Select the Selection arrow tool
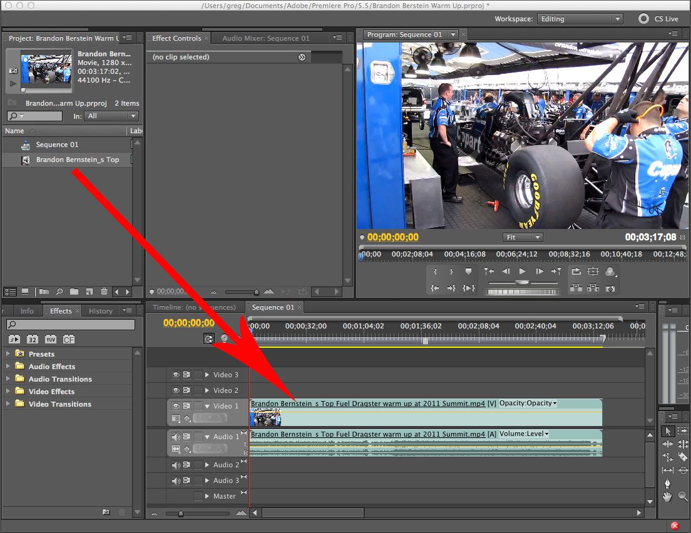The image size is (691, 533). [668, 431]
